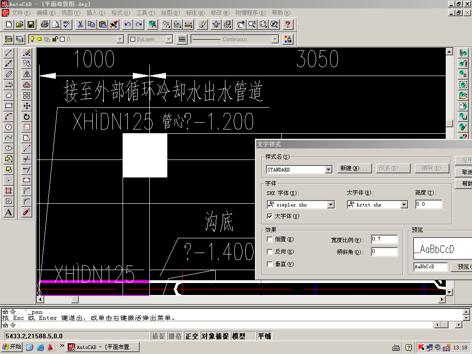Image resolution: width=472 pixels, height=354 pixels.
Task: Open the Layers dialog icon
Action: click(x=20, y=39)
